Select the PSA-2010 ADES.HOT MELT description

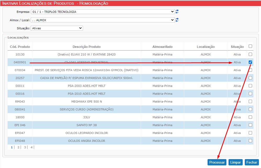pyautogui.click(x=86, y=94)
